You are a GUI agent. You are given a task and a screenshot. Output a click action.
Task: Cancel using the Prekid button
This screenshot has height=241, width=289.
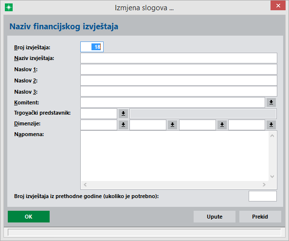260,217
